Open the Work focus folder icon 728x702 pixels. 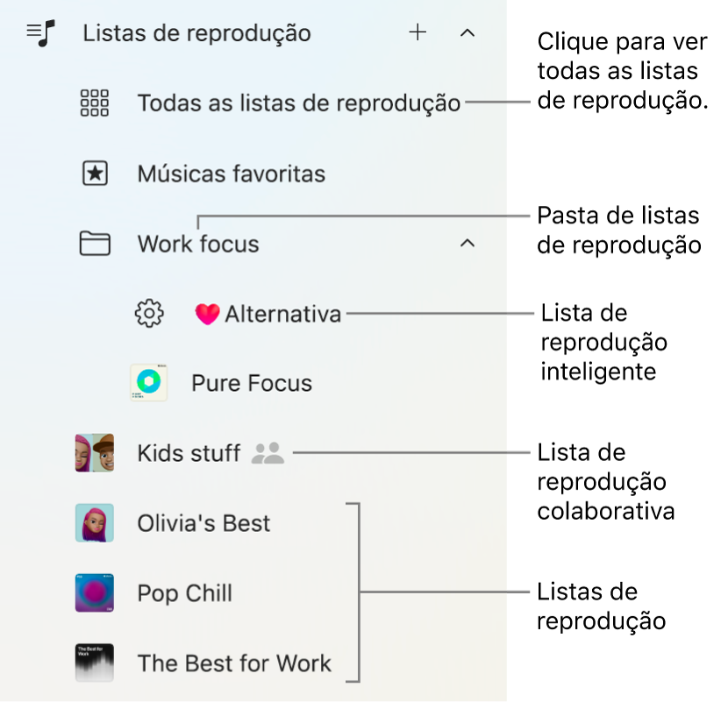[x=94, y=244]
